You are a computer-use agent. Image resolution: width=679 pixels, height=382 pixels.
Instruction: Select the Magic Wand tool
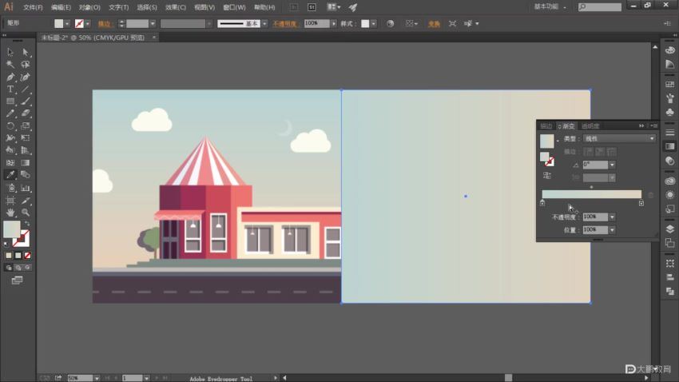10,64
